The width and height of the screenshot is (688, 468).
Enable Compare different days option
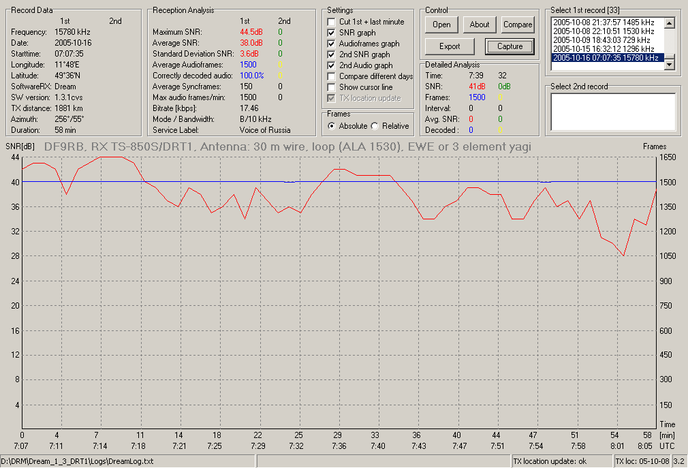pos(331,76)
